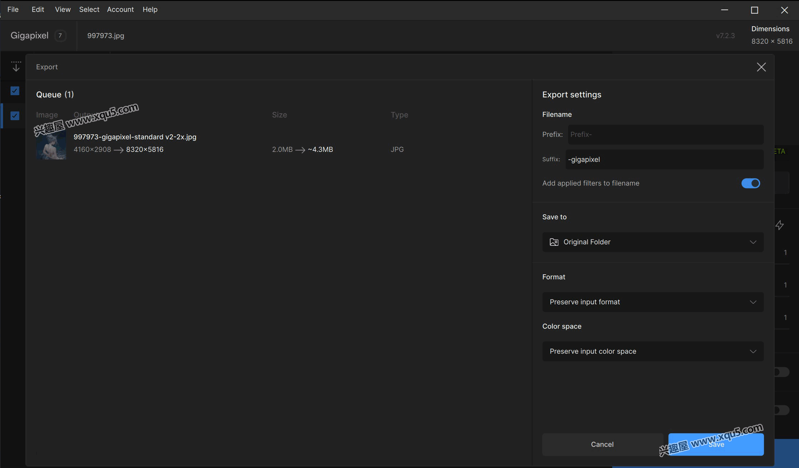Open the File menu
This screenshot has width=799, height=468.
pyautogui.click(x=13, y=10)
